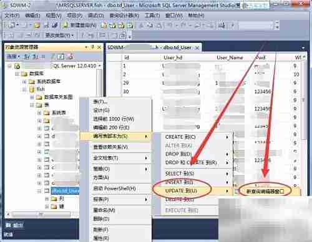The image size is (312, 242).
Task: Expand the 数据库关系图 folder
Action: 32,97
